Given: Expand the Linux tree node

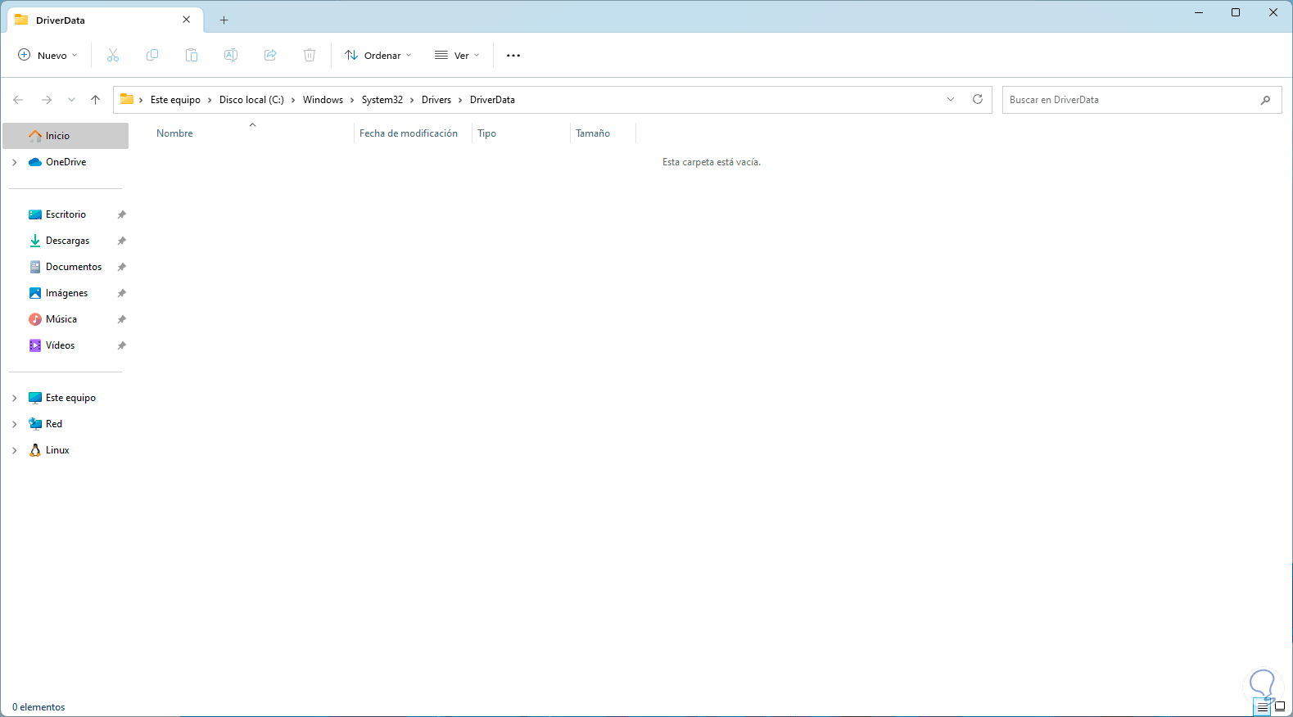Looking at the screenshot, I should (x=15, y=450).
